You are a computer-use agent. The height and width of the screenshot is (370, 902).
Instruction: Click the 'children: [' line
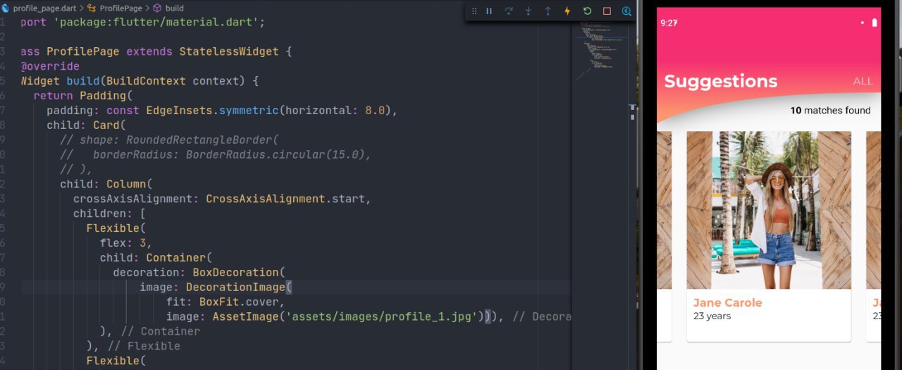[x=109, y=214]
